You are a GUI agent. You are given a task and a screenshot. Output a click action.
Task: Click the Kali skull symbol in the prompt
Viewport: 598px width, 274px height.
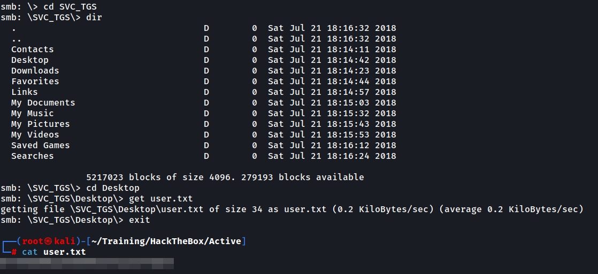point(49,241)
